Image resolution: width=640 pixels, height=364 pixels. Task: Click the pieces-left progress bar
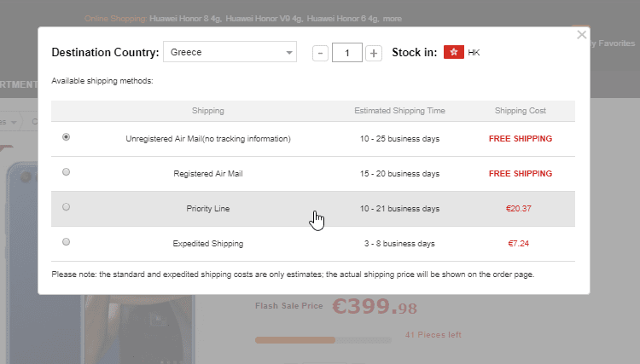[x=323, y=340]
